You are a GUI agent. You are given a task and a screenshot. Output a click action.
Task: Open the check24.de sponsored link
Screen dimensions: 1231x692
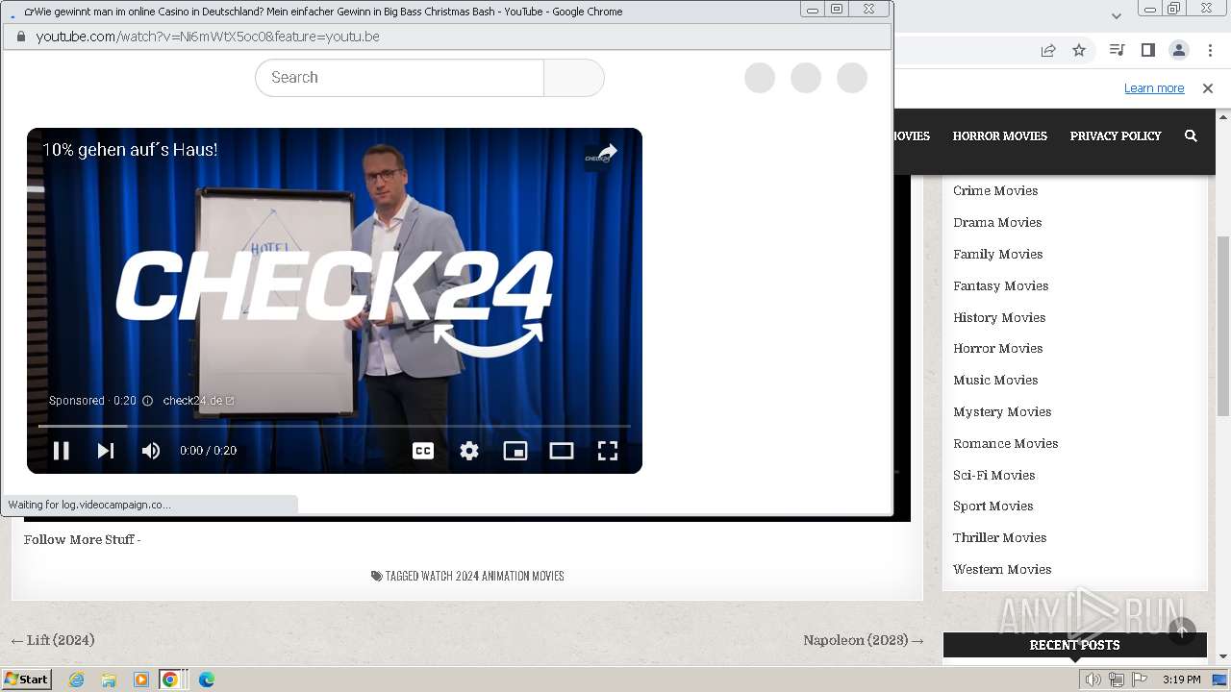click(199, 401)
